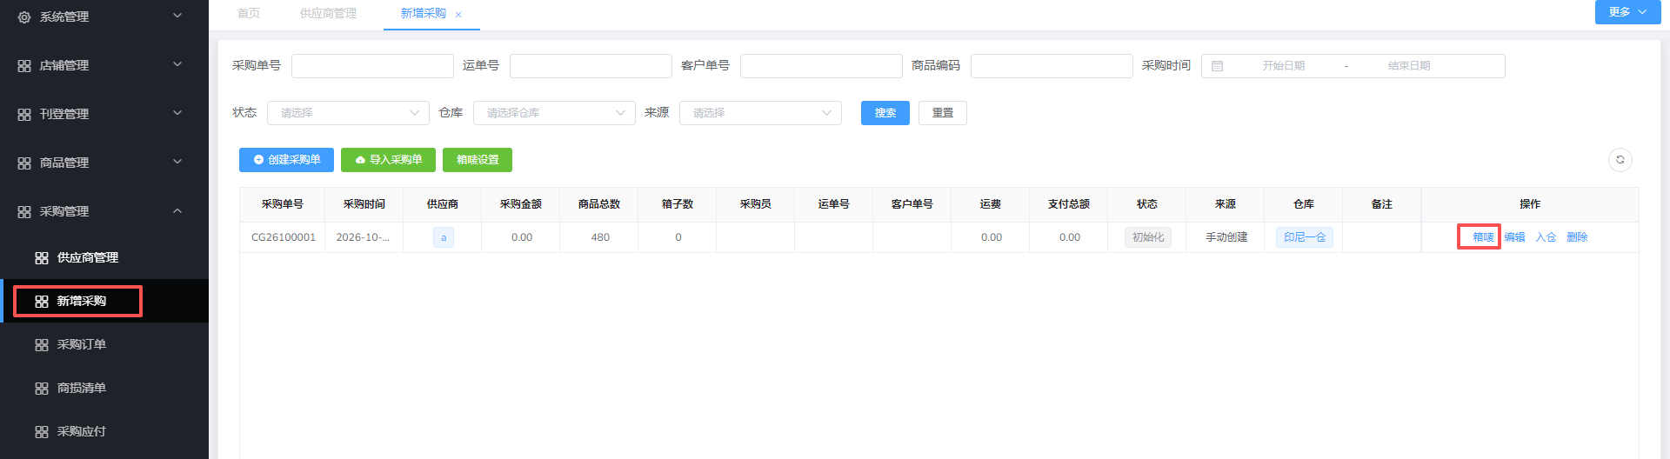Click supplier tag 'a' in the row
Screen dimensions: 1670x459
[444, 237]
